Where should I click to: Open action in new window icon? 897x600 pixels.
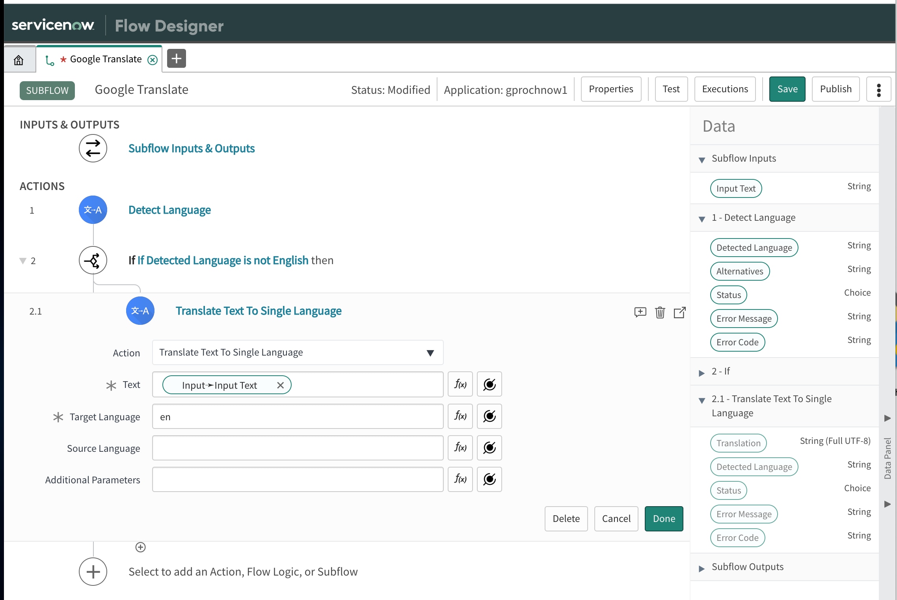679,312
